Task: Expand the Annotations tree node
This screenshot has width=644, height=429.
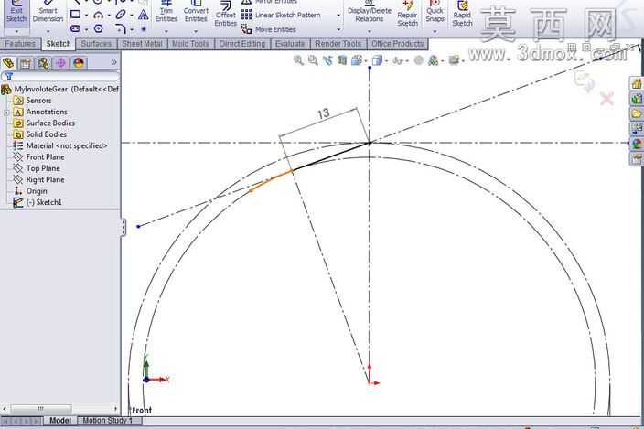Action: (x=6, y=113)
